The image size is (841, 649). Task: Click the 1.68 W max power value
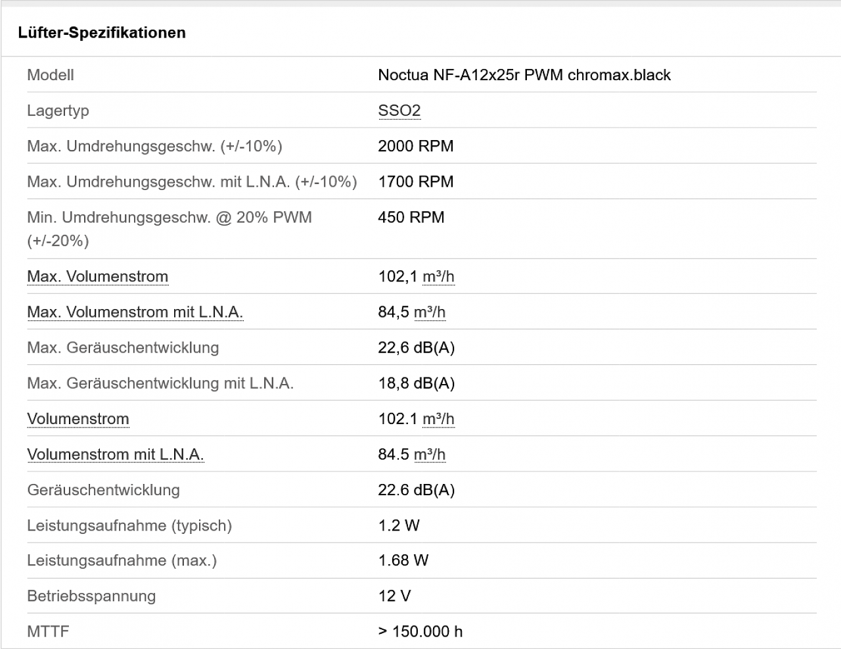click(x=403, y=560)
